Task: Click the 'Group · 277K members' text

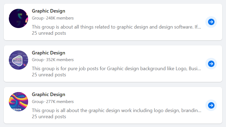Action: (53, 102)
